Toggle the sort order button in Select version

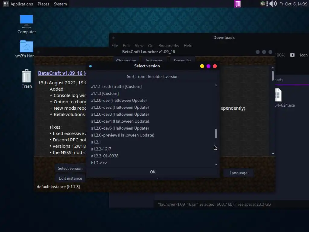click(153, 76)
